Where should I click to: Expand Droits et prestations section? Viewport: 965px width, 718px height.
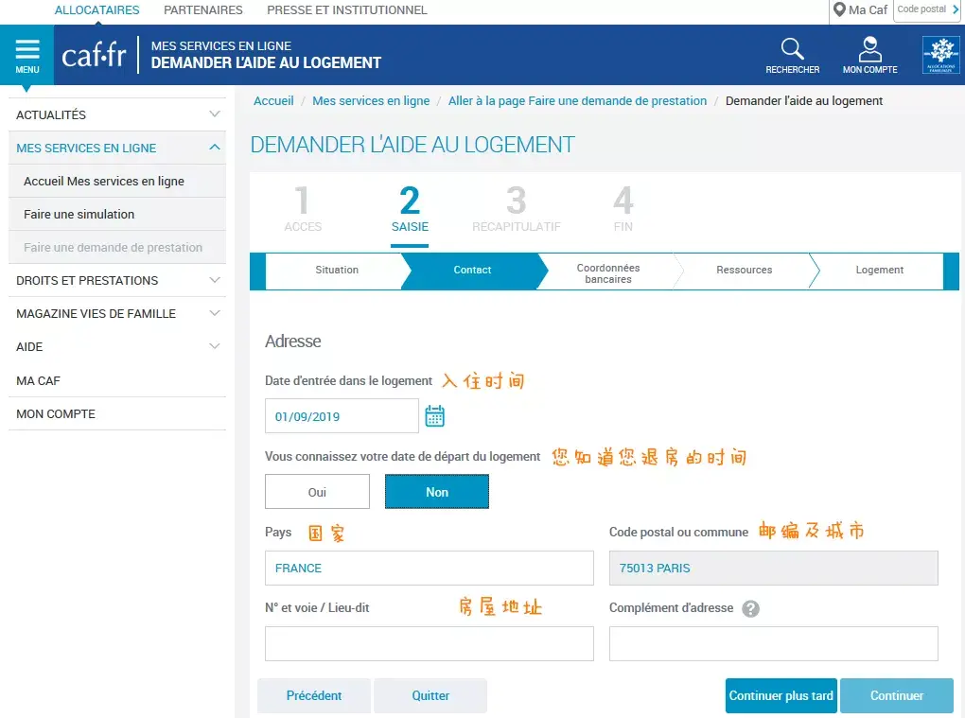tap(117, 281)
